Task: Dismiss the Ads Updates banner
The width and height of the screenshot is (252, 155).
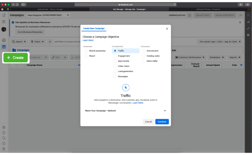Action: 240,22
